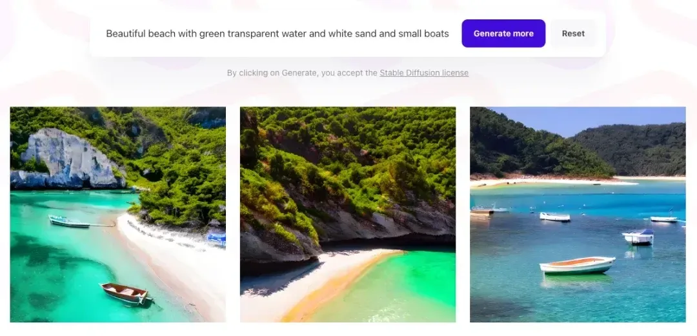Screen dimensions: 697x336
Task: Click the blue object on first image's beach
Action: tap(216, 239)
